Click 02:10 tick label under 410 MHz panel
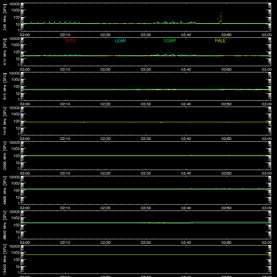277x277 pixels. 65,70
